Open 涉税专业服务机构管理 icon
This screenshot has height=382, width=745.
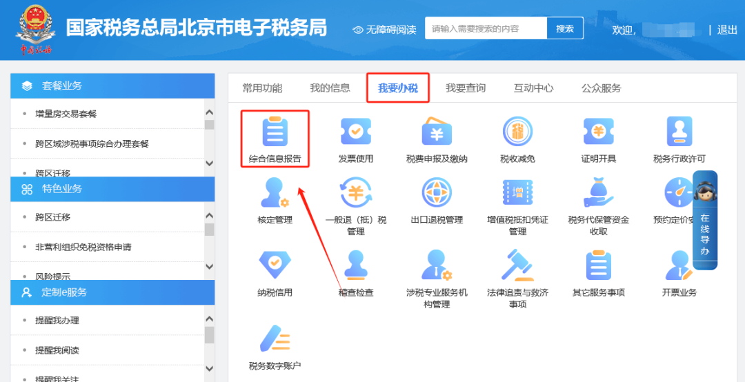coord(437,265)
